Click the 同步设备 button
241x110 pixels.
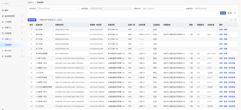32,20
